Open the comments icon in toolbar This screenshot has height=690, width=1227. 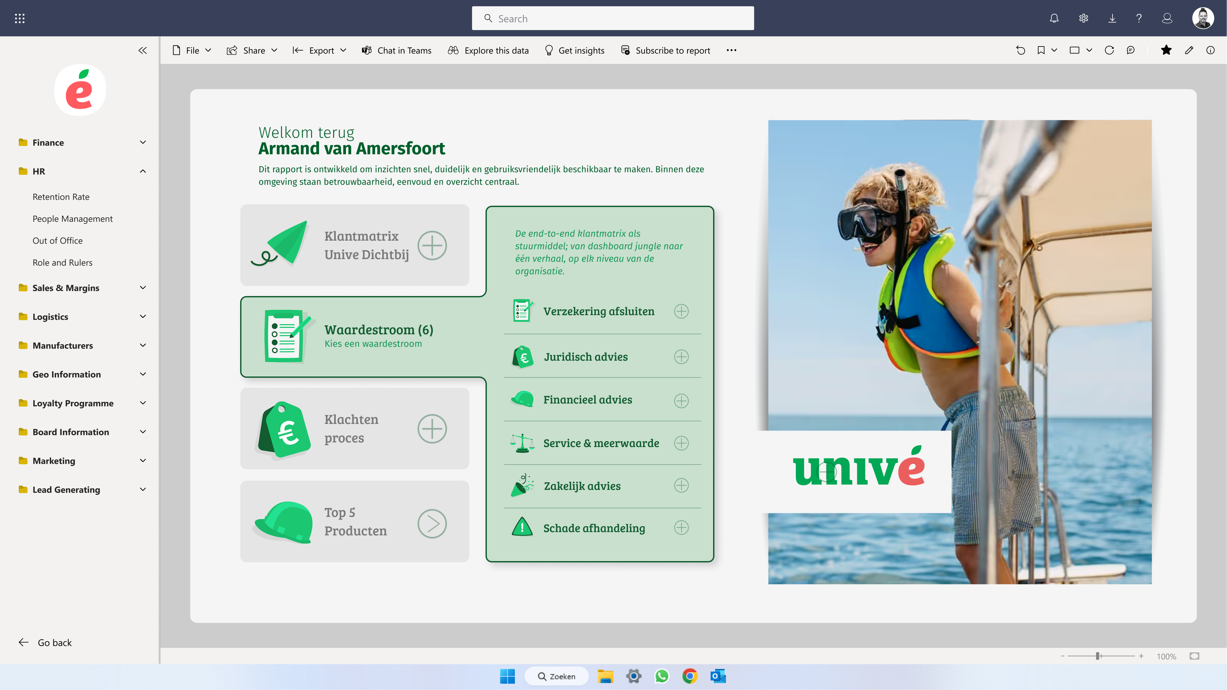(x=1131, y=50)
